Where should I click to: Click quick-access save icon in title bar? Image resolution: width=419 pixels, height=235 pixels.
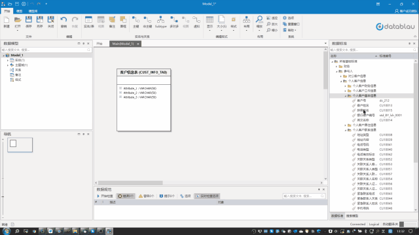(x=17, y=4)
